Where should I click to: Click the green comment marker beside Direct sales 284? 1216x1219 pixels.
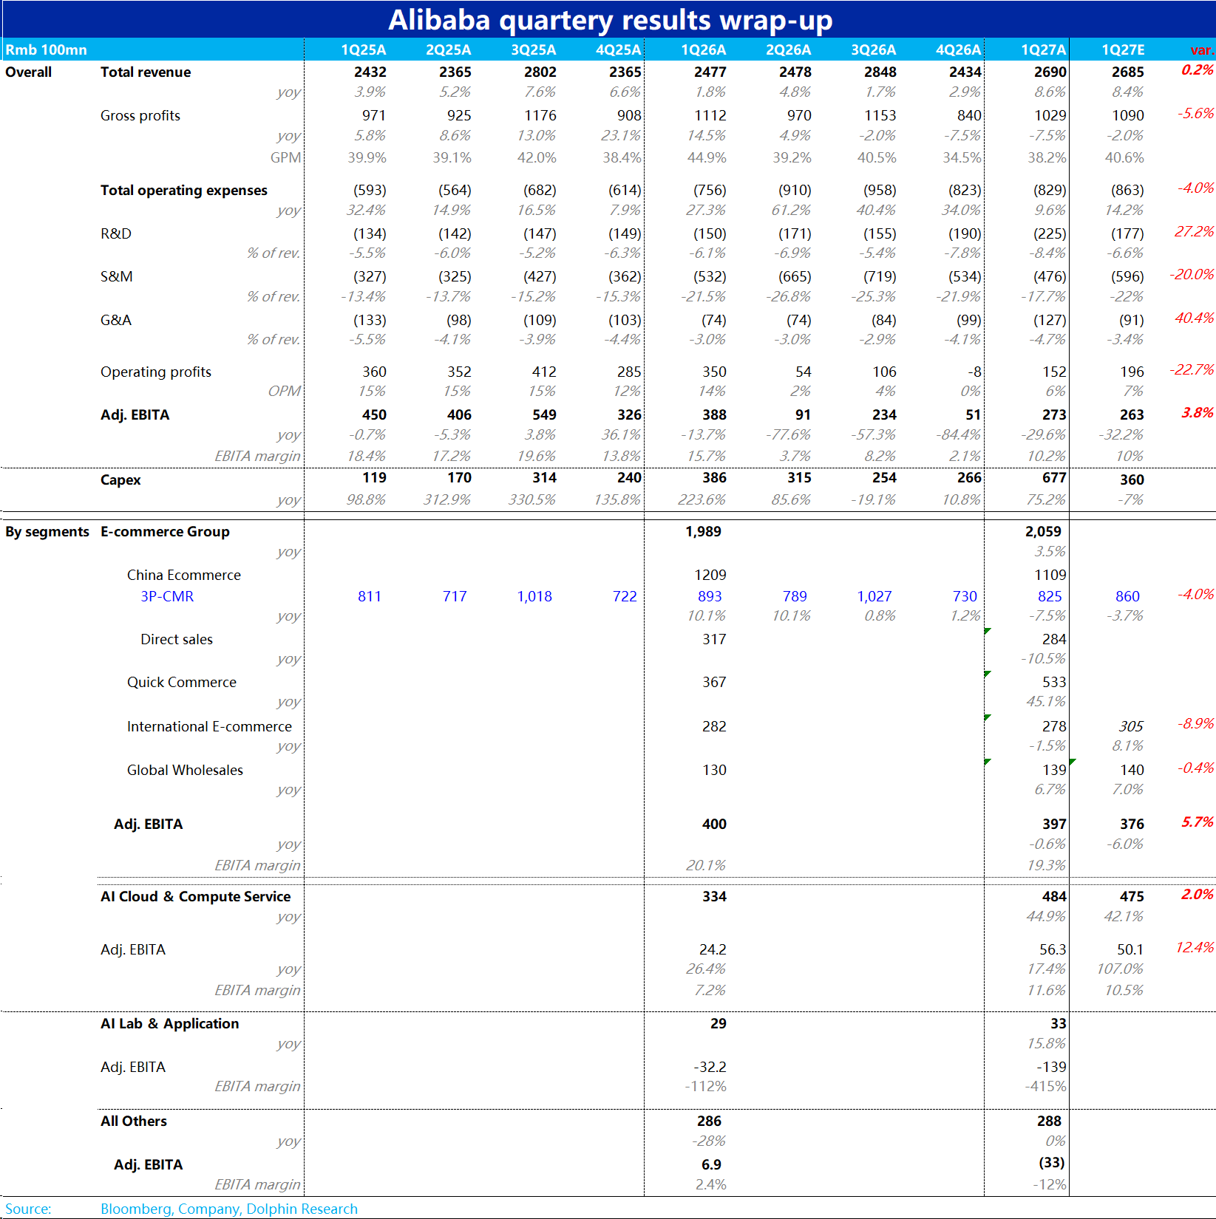(988, 630)
